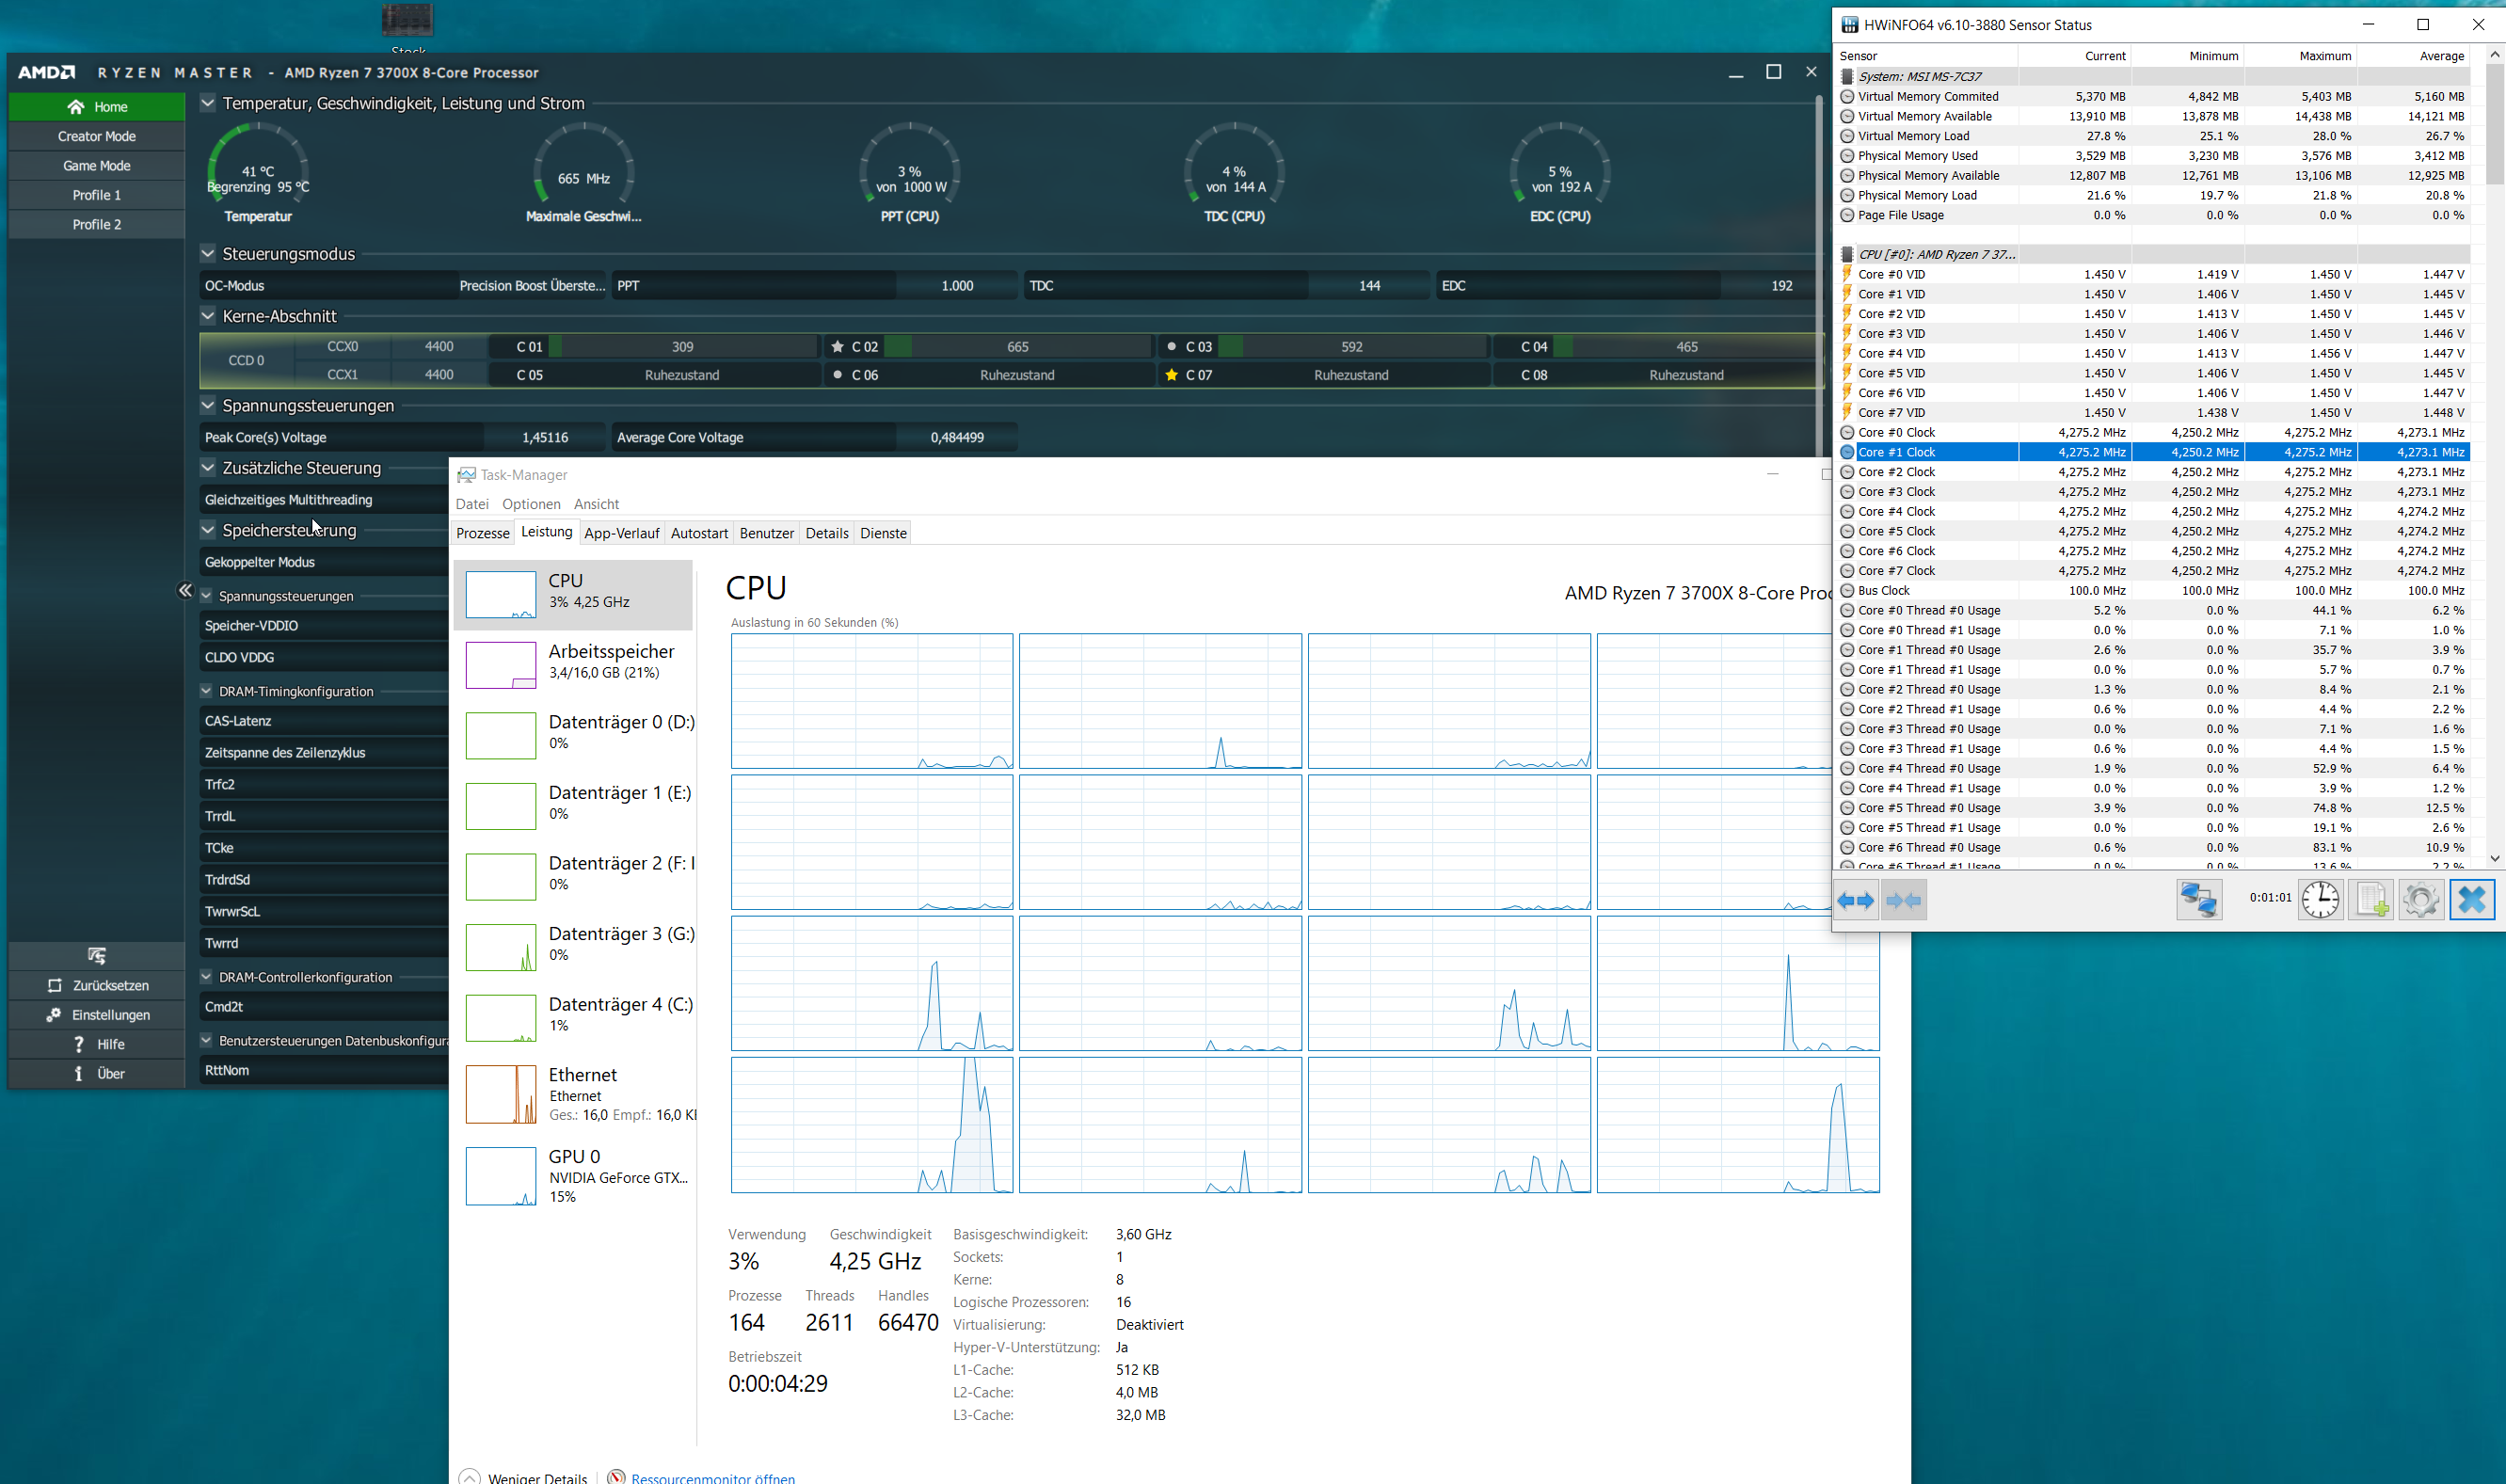Click the Ryzen Master detach view icon
The height and width of the screenshot is (1484, 2506).
97,956
